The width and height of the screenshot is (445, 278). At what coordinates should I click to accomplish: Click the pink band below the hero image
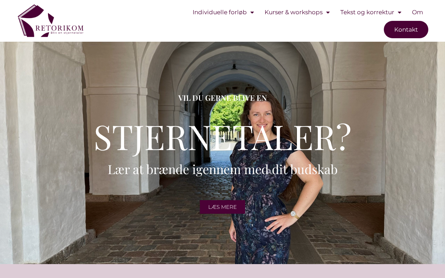[x=222, y=271]
